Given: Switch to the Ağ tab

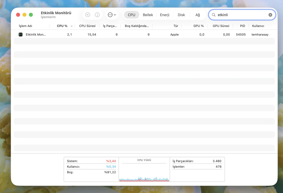Looking at the screenshot, I should coord(197,14).
